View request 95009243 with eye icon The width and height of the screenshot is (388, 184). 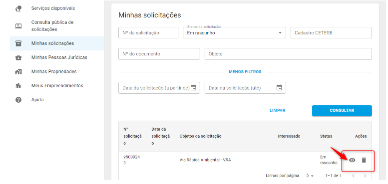pyautogui.click(x=352, y=160)
